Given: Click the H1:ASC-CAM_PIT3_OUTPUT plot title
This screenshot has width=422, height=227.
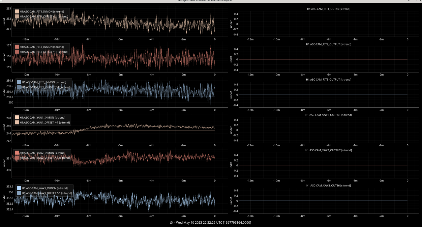Looking at the screenshot, I should (328, 79).
